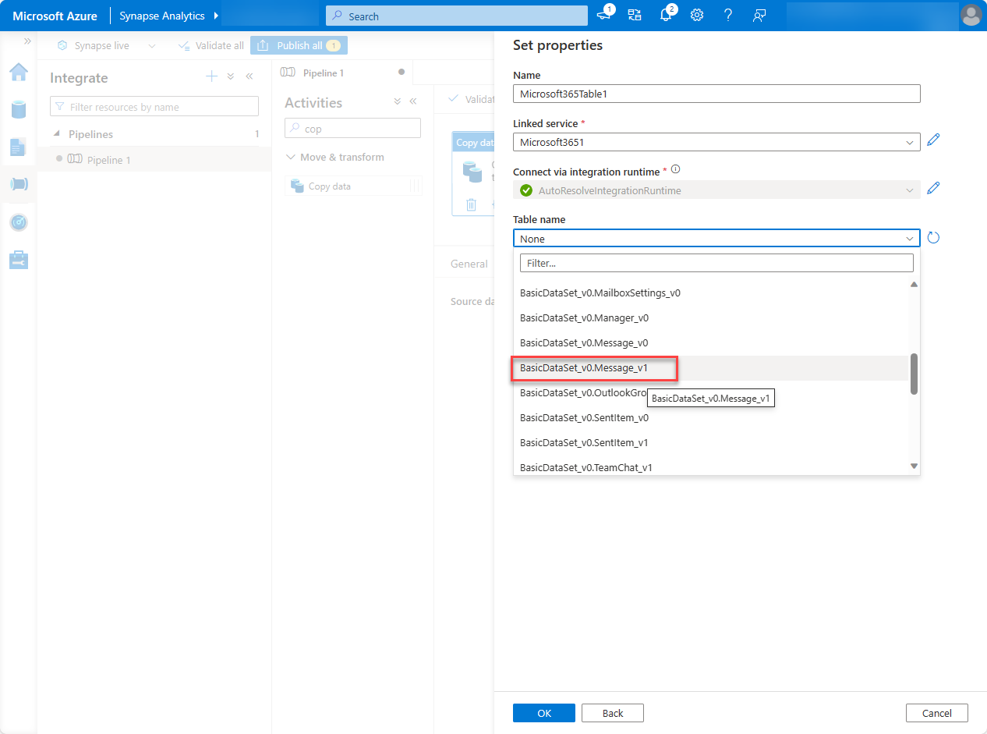
Task: Click the table Filter text field
Action: click(716, 263)
